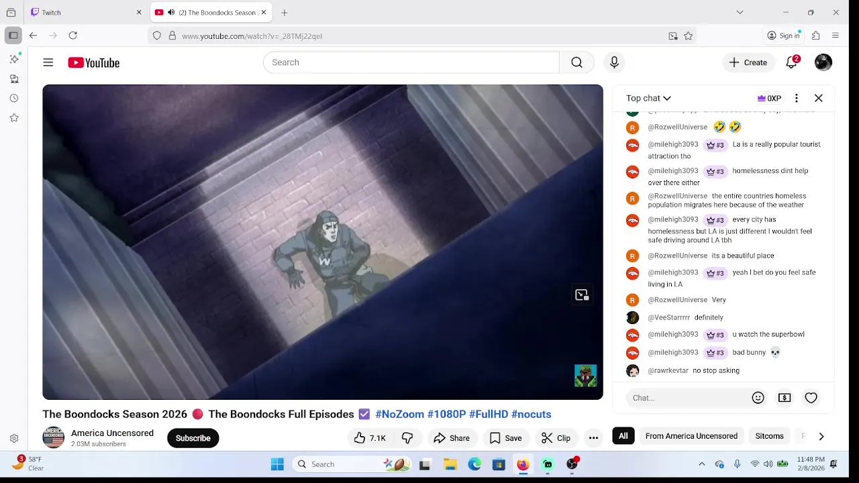
Task: Click the #nocuts hashtag
Action: click(531, 414)
